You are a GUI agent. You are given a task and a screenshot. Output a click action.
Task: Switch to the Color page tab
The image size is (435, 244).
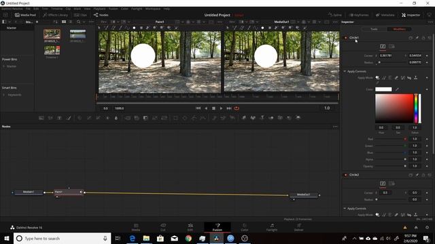(x=245, y=228)
